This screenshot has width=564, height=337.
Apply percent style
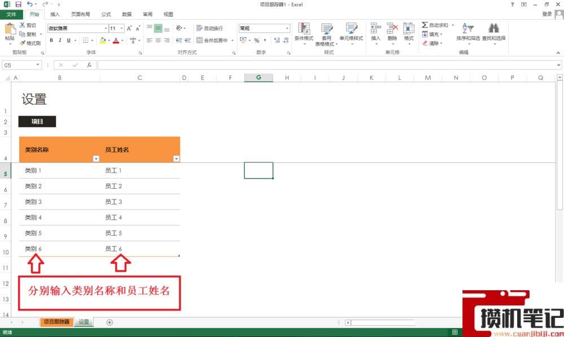point(257,40)
